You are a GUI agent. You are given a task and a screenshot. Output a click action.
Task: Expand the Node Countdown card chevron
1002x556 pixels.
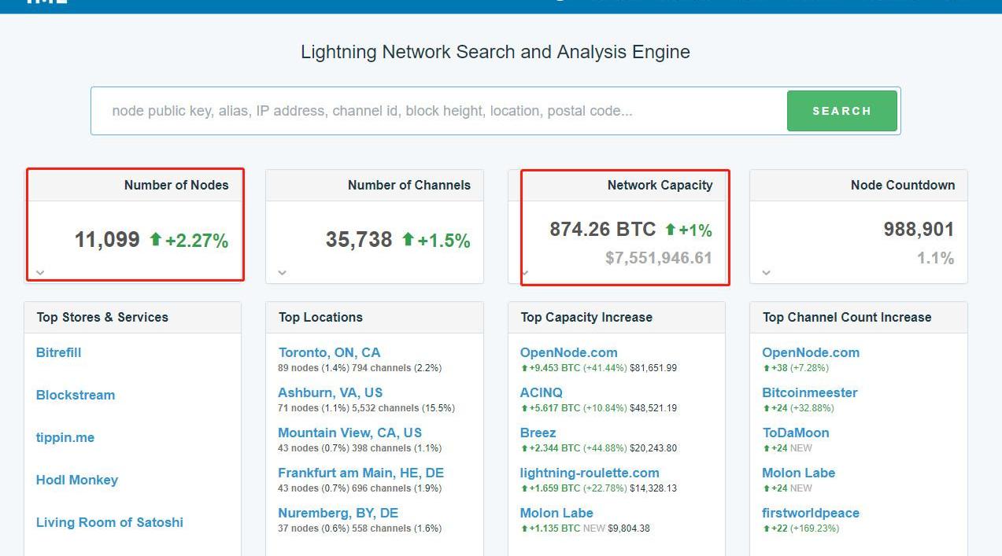766,273
